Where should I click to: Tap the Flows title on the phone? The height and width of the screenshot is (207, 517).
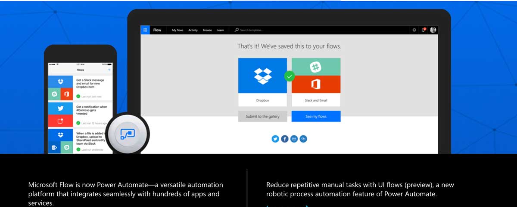[x=80, y=70]
